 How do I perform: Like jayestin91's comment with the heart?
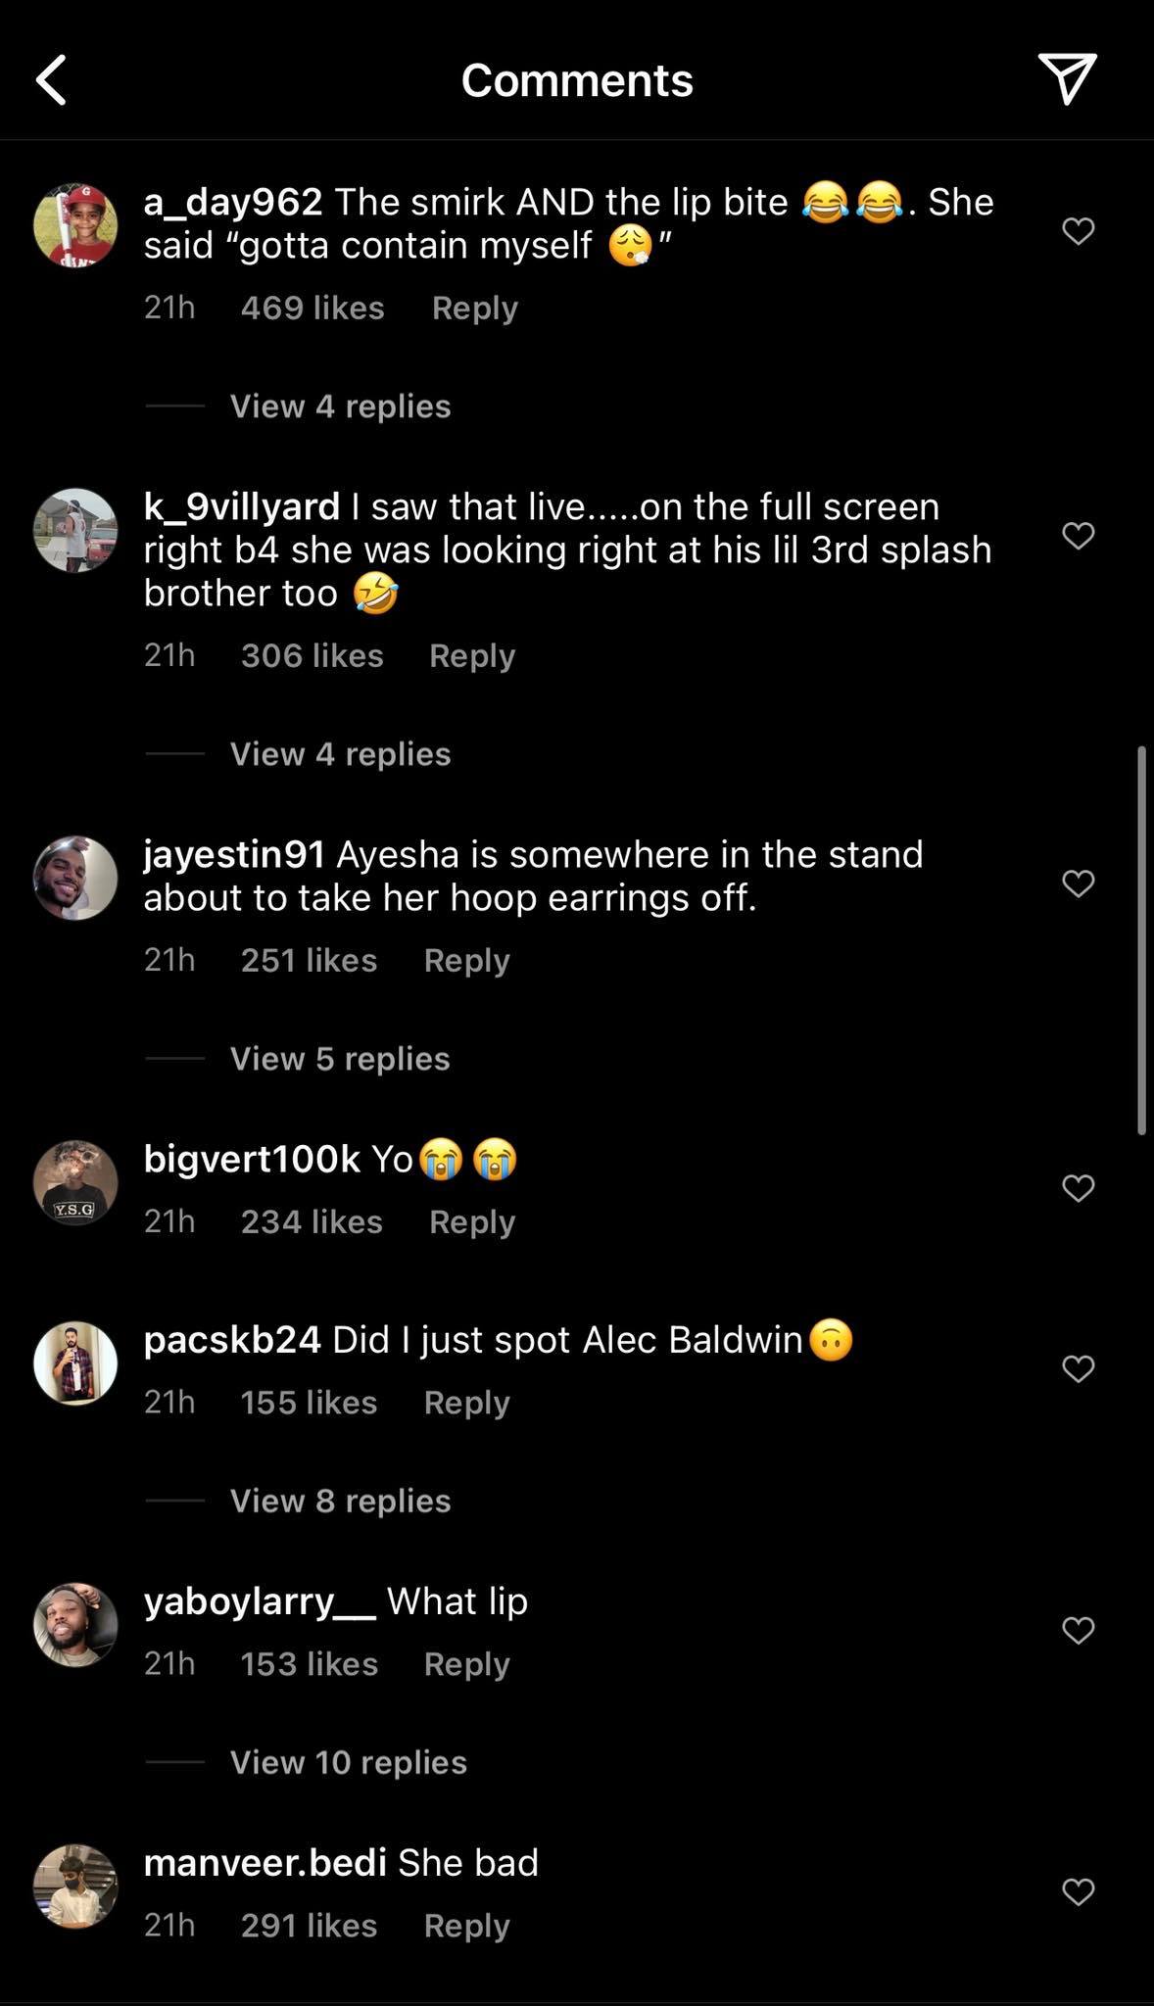click(x=1078, y=884)
